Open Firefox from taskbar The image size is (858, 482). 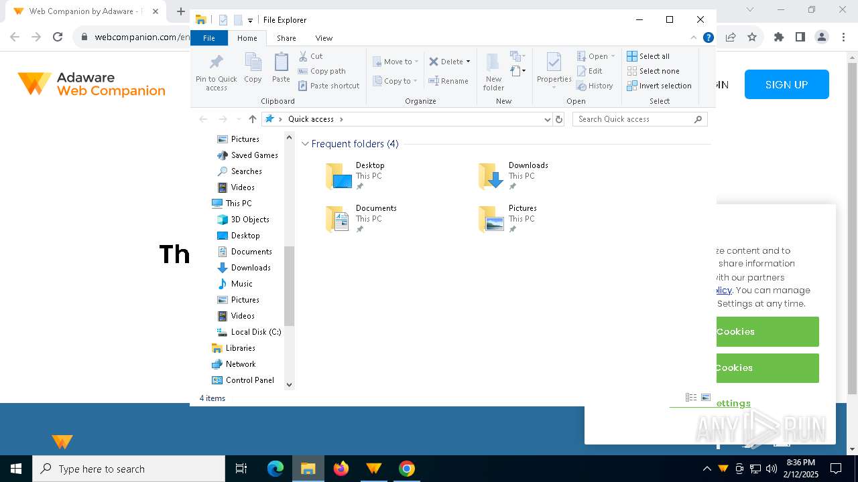coord(341,469)
